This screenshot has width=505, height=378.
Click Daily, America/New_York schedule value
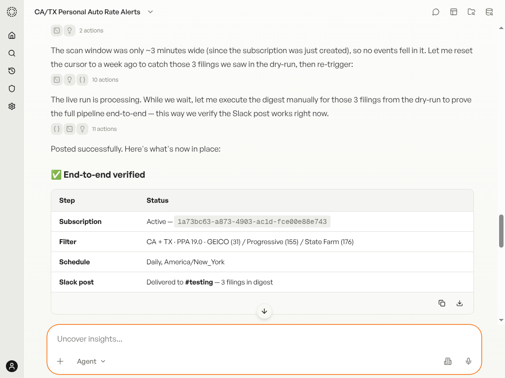click(185, 262)
